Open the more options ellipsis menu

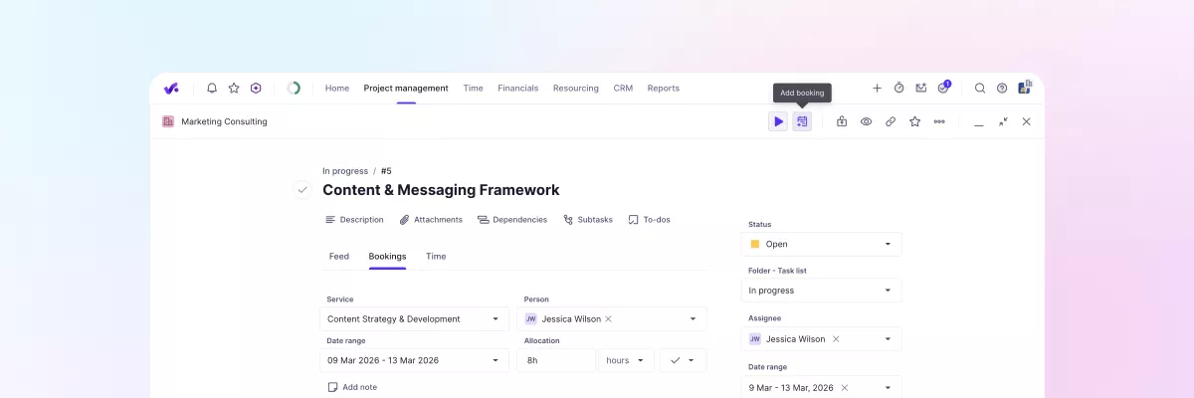(x=939, y=121)
